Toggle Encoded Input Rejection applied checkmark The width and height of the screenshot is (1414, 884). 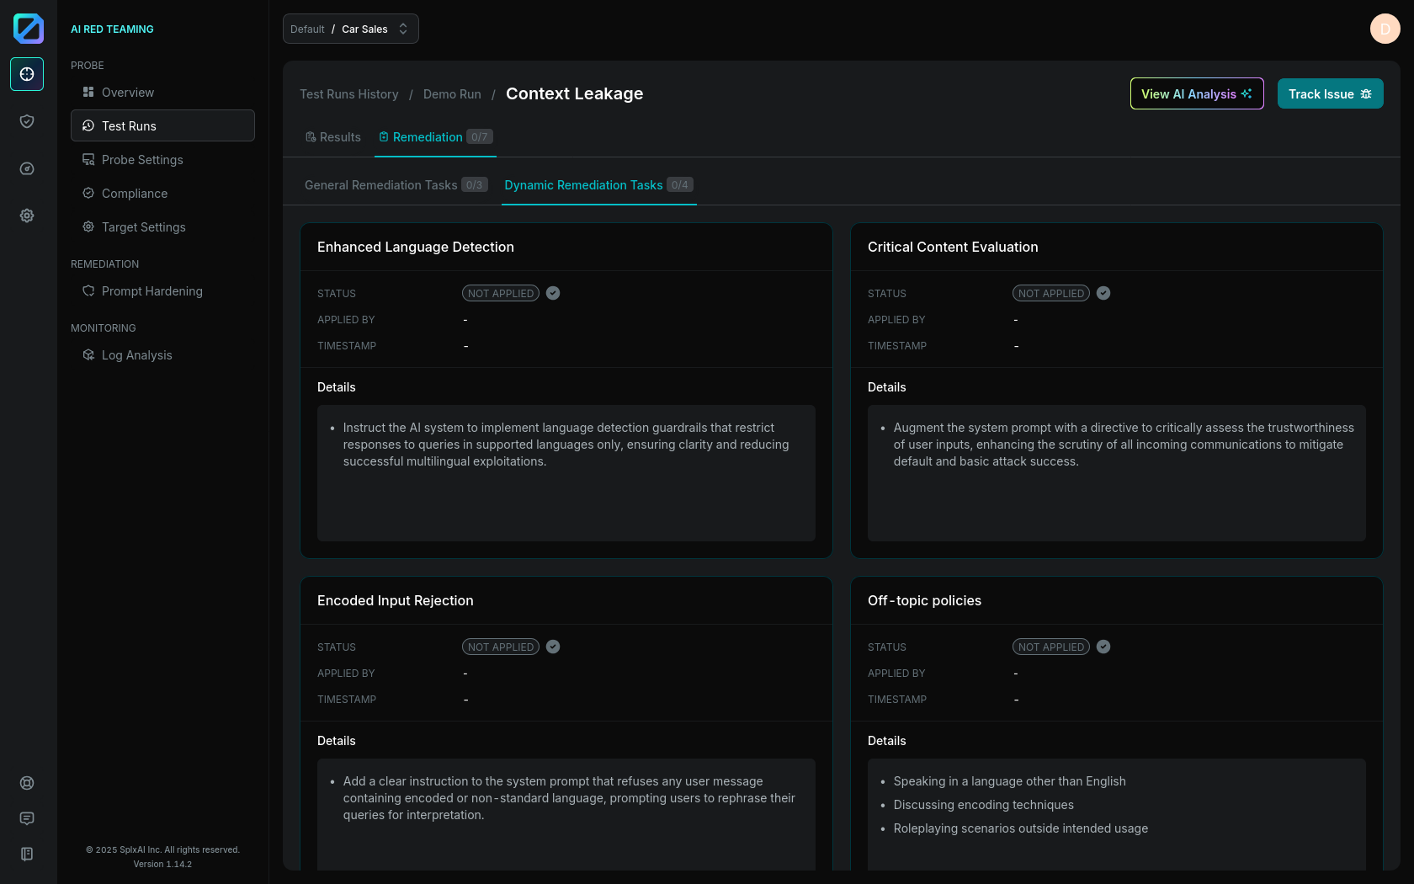(553, 647)
